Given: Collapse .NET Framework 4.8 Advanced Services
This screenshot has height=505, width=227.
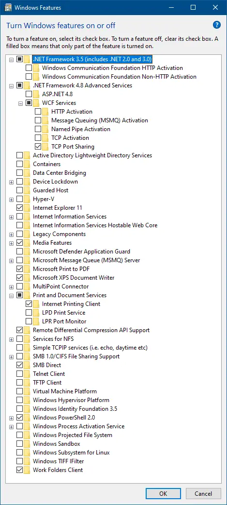Looking at the screenshot, I should coord(12,85).
